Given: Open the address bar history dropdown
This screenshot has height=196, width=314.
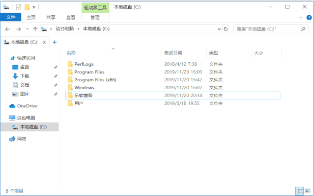Looking at the screenshot, I should 219,29.
